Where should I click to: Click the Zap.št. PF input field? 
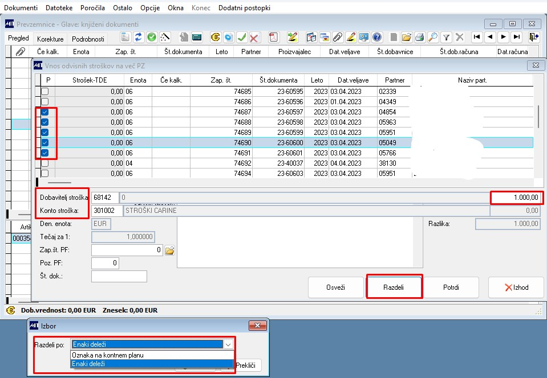127,250
